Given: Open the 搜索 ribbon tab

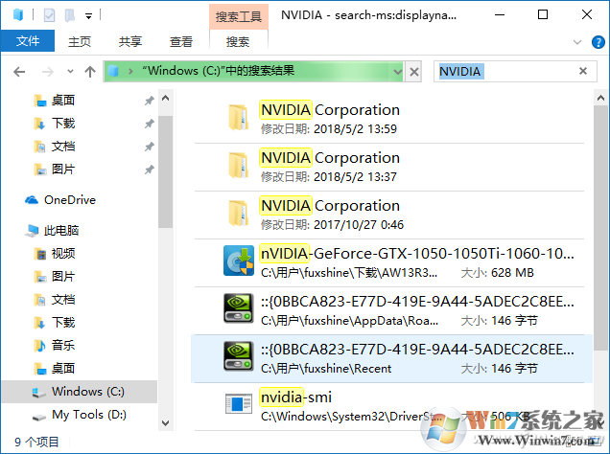Looking at the screenshot, I should (x=238, y=41).
